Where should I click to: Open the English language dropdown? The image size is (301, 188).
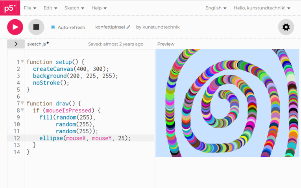[216, 8]
